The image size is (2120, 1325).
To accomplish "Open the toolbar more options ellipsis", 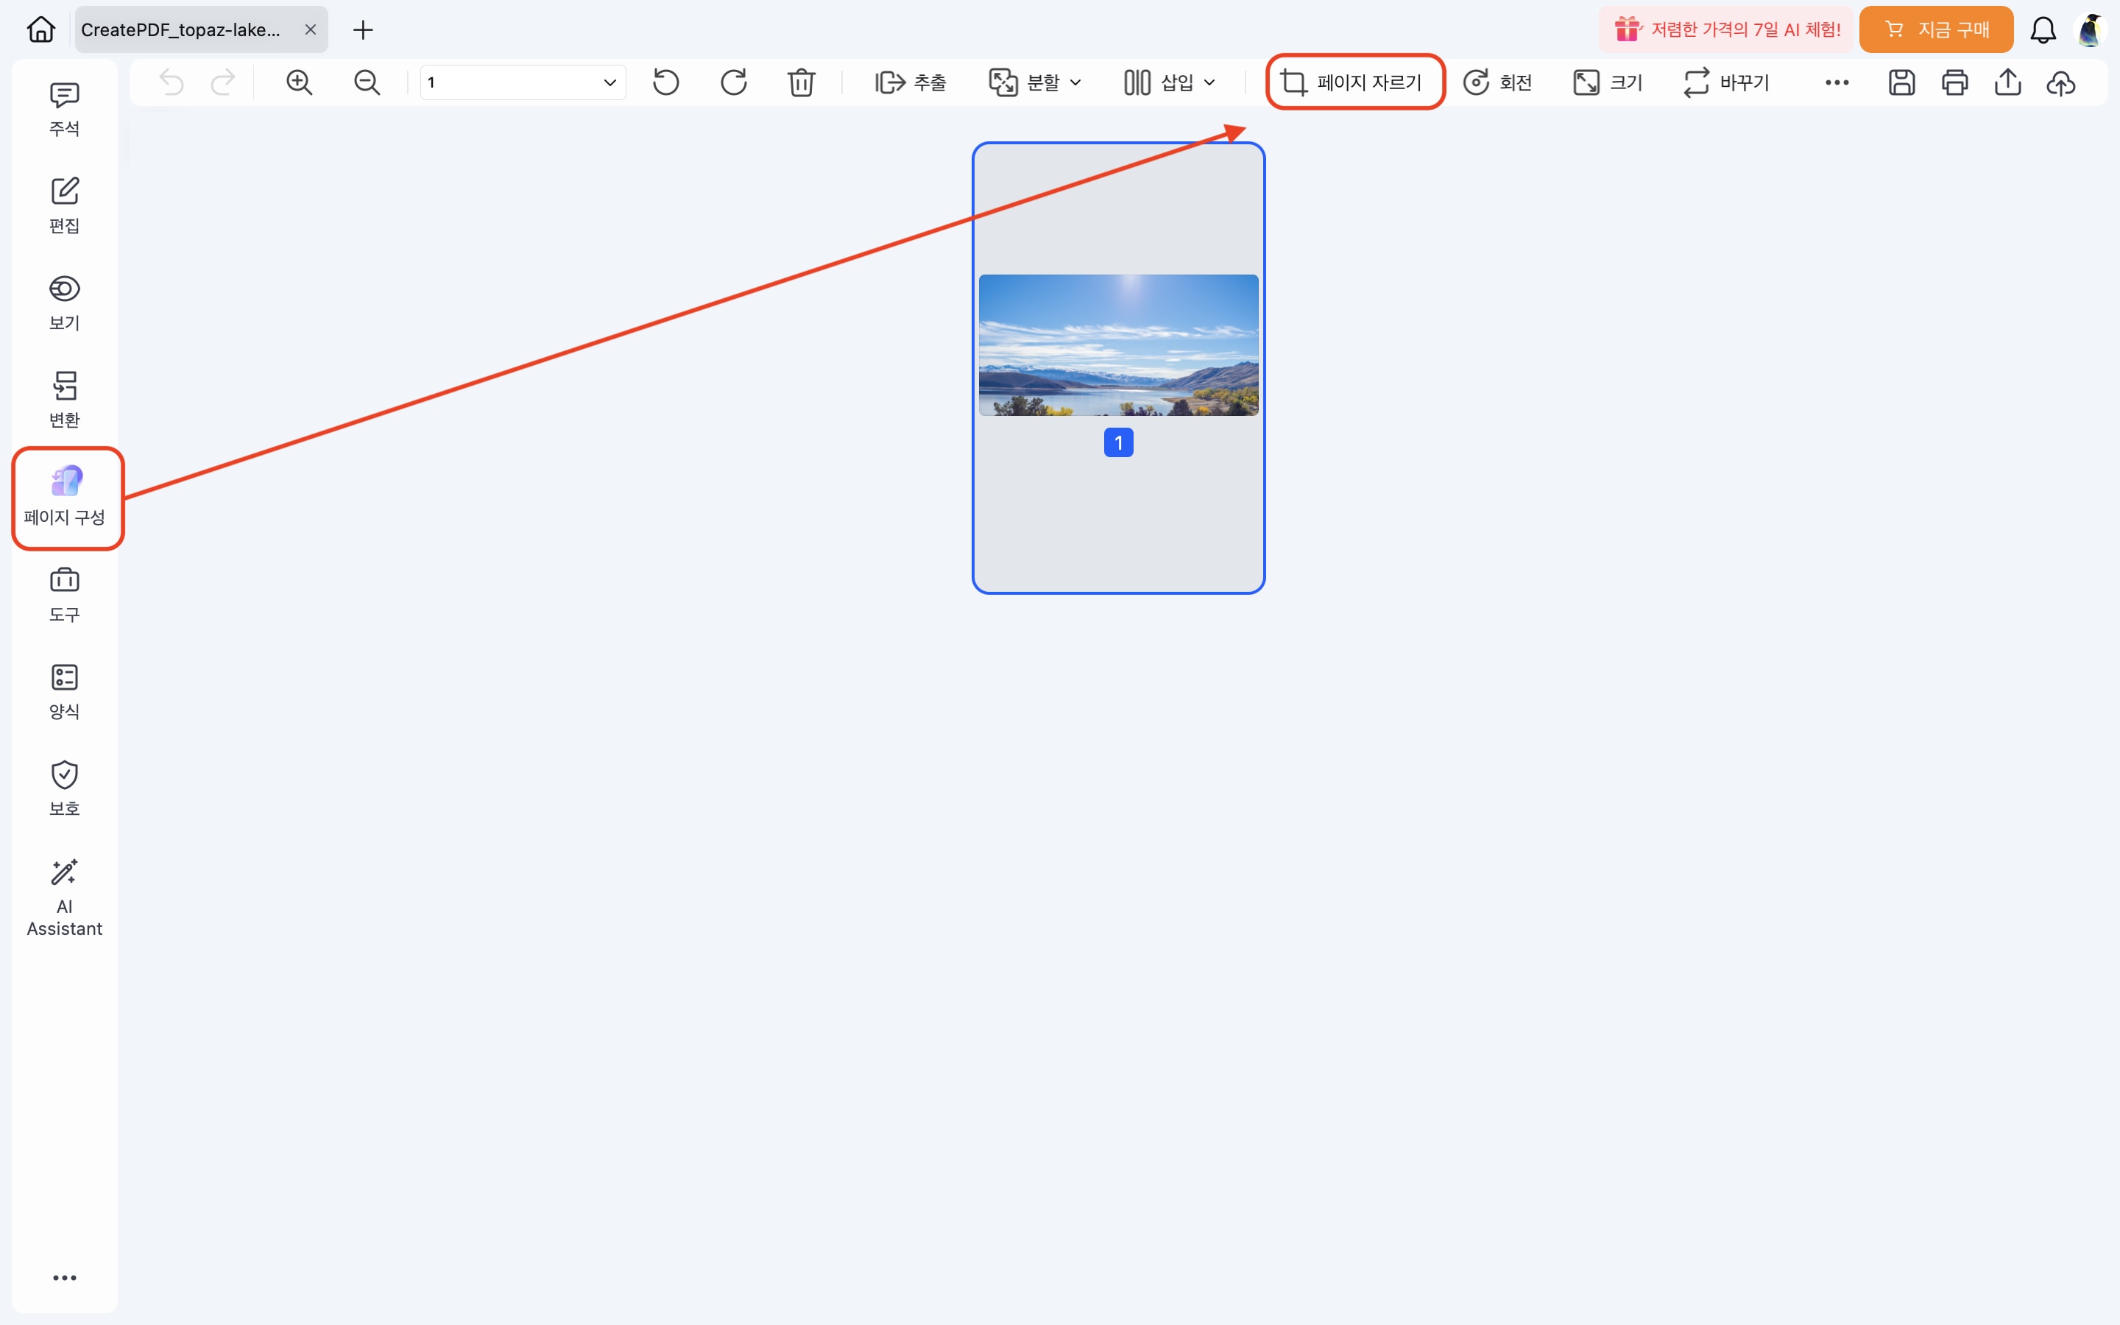I will (1836, 82).
